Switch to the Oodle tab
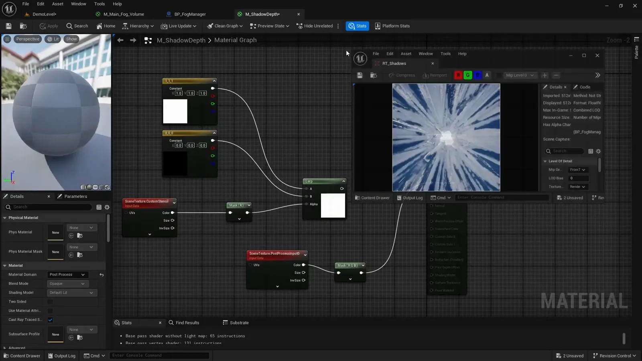This screenshot has height=361, width=642. tap(582, 87)
